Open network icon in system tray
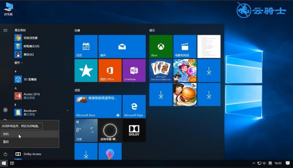This screenshot has width=293, height=168. click(x=259, y=163)
